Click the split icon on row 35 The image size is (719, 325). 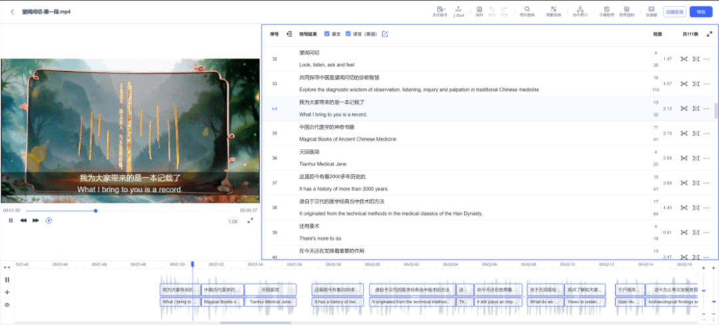[x=695, y=134]
